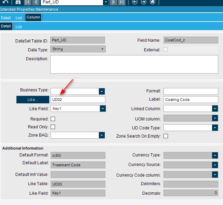Go to the previous record
This screenshot has width=223, height=205.
(36, 2)
